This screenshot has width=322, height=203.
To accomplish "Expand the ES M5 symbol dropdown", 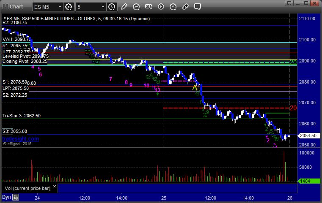I will coord(60,7).
